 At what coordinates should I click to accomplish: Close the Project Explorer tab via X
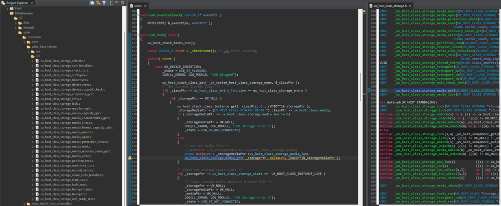pyautogui.click(x=33, y=3)
